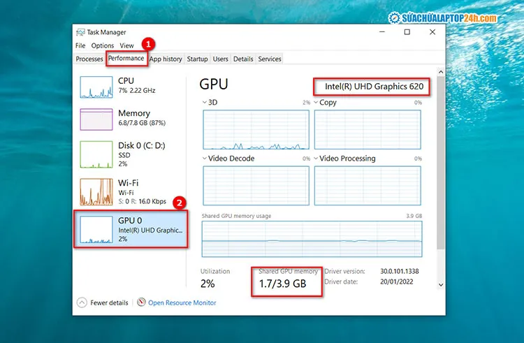Select the Memory graph thumbnail
The height and width of the screenshot is (343, 524).
[96, 119]
